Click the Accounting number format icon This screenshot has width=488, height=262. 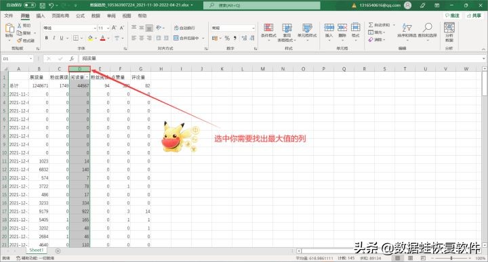pos(214,38)
